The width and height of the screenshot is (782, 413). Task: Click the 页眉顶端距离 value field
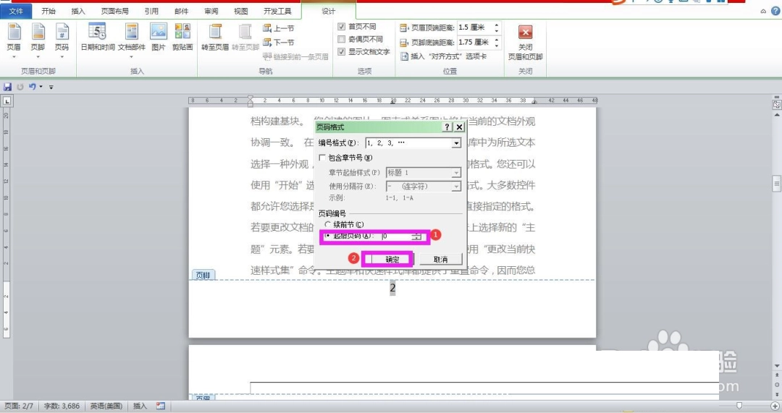(475, 27)
